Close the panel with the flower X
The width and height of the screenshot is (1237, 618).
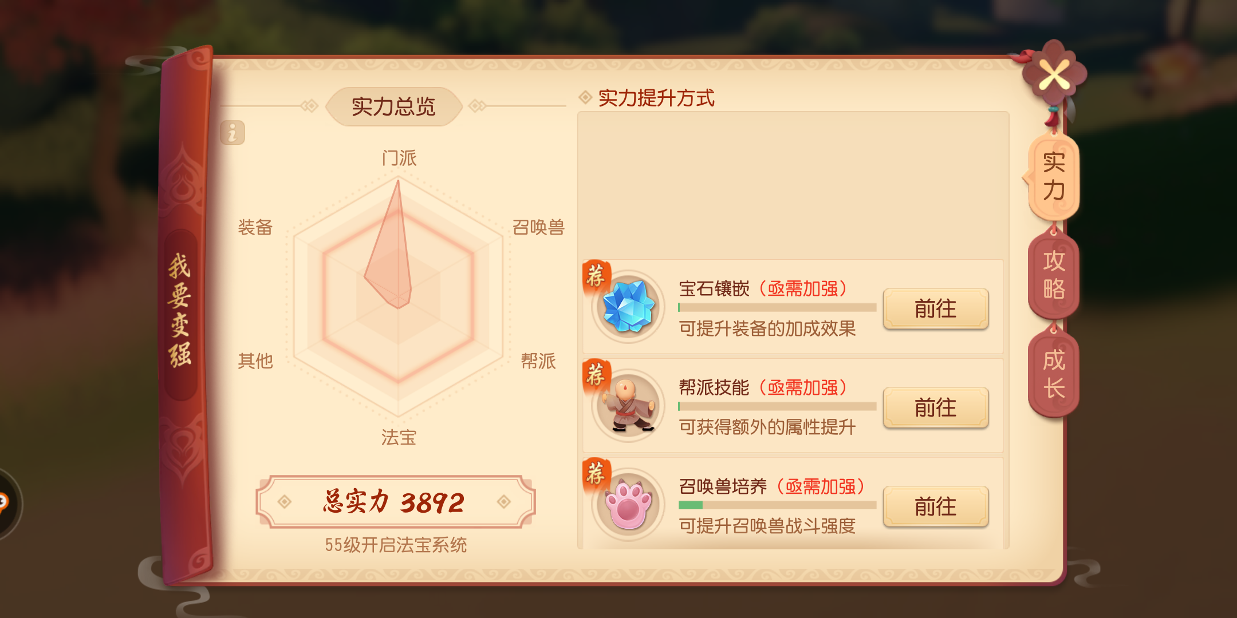tap(1054, 74)
